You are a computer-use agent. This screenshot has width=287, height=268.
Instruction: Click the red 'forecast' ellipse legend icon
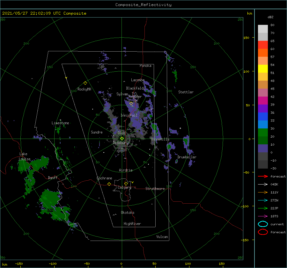(263, 232)
